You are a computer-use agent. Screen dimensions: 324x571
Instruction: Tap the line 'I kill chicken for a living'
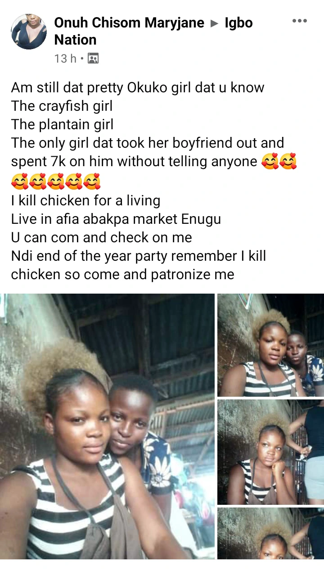[85, 200]
